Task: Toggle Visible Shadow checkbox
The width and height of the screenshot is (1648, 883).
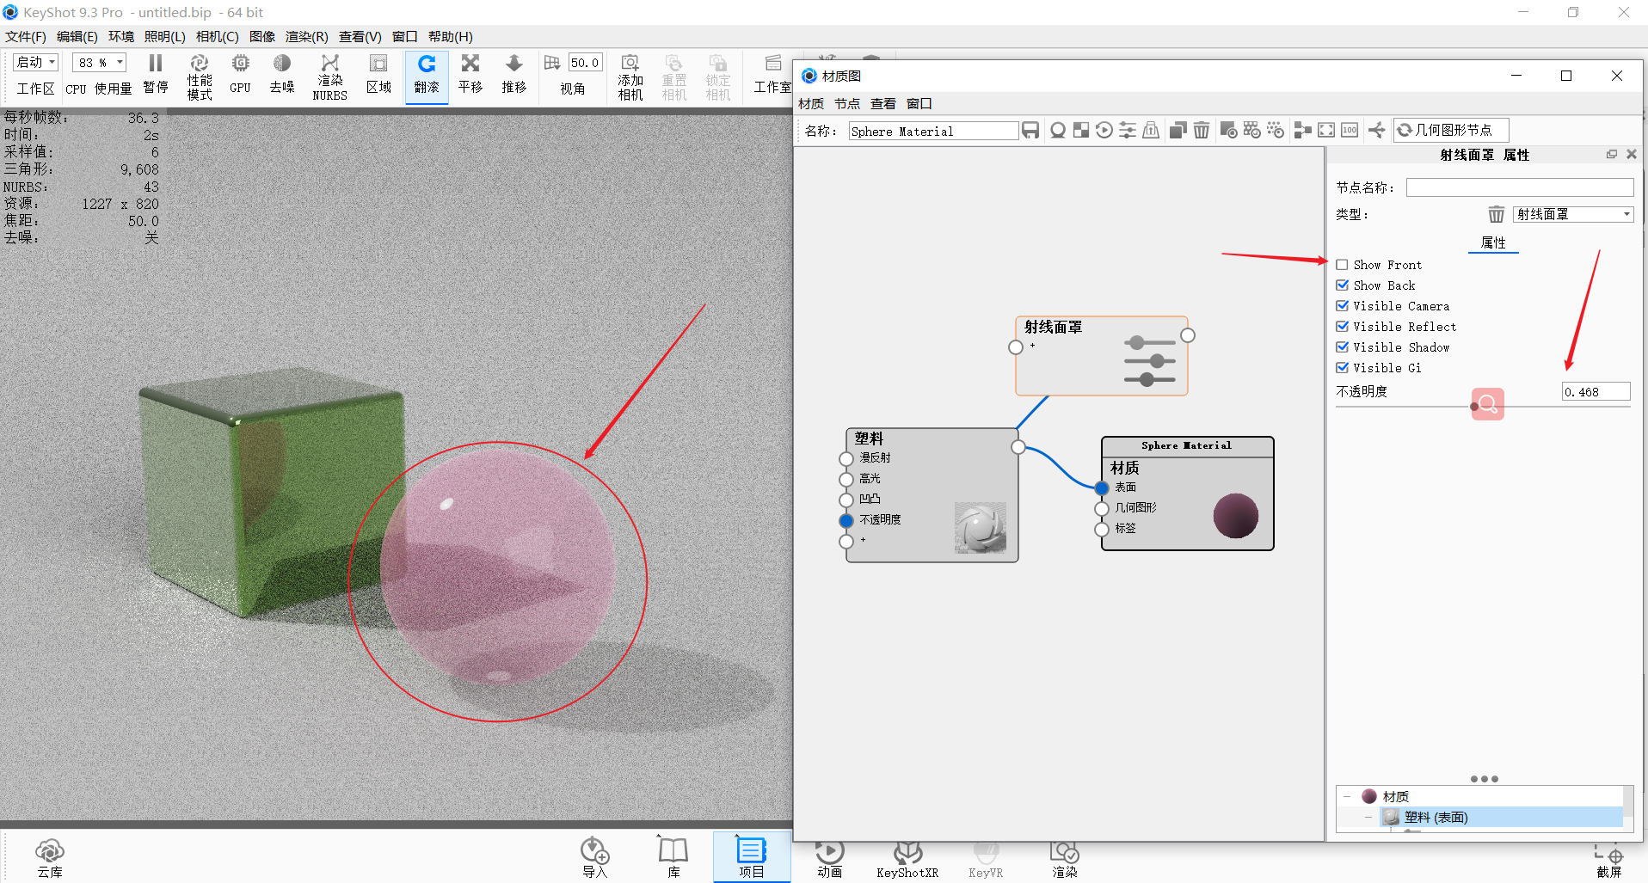Action: (x=1342, y=347)
